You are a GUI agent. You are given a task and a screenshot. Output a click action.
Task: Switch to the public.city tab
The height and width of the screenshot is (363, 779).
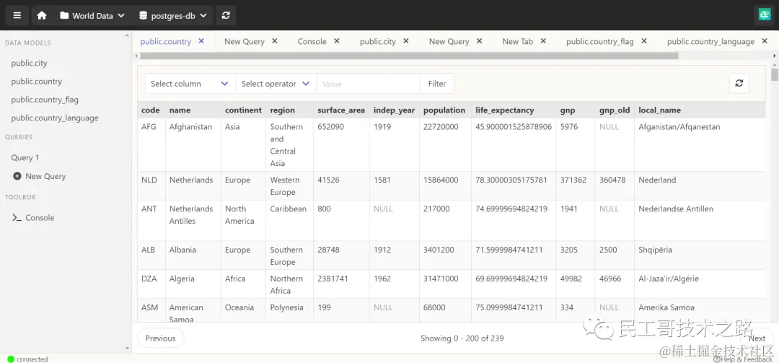point(377,41)
